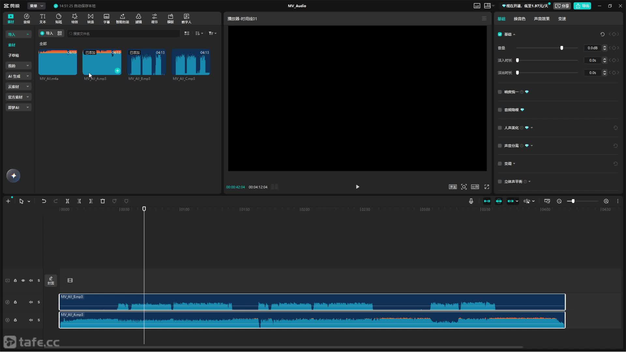The height and width of the screenshot is (352, 626).
Task: Enable 人声美化 checkbox
Action: pyautogui.click(x=500, y=128)
